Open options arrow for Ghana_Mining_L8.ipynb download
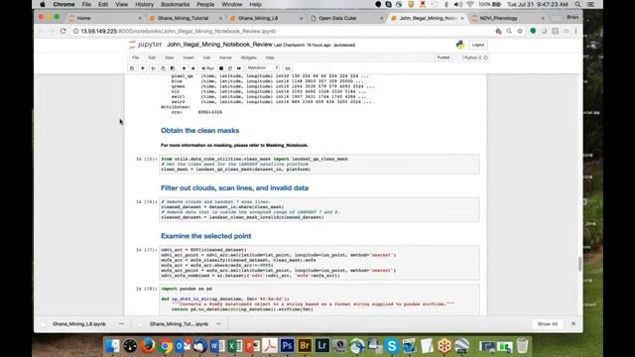The image size is (635, 357). [x=121, y=324]
